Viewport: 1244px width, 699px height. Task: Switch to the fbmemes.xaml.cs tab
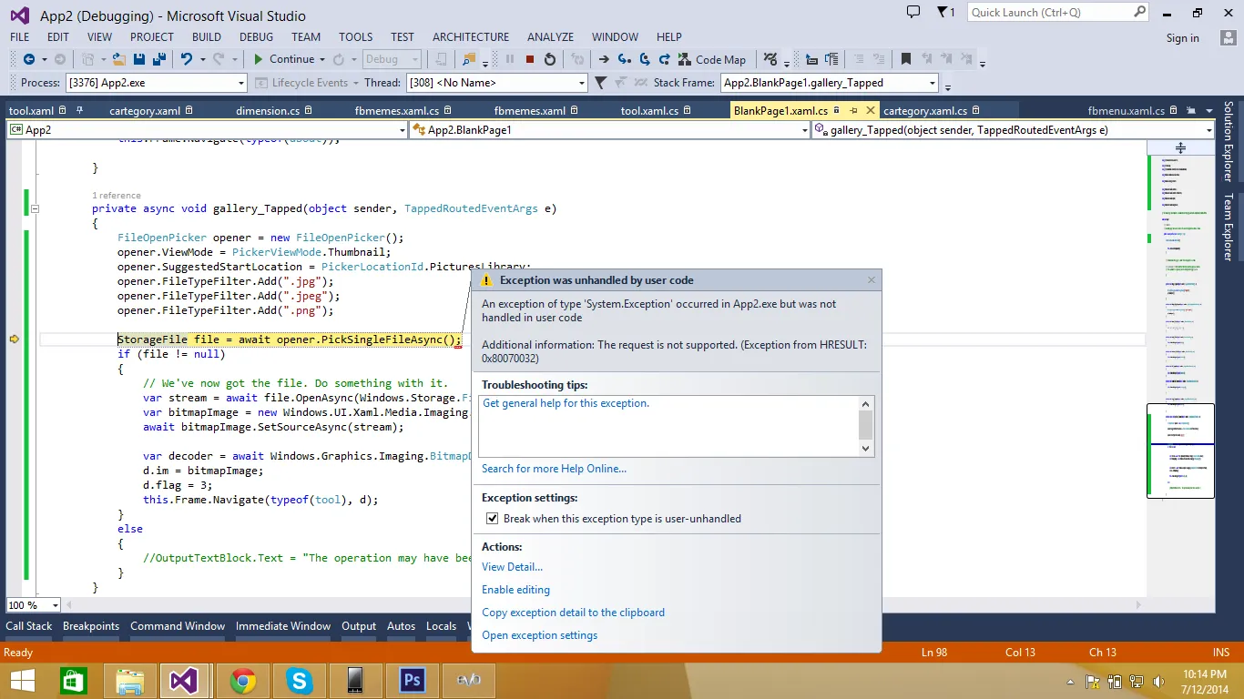point(396,111)
